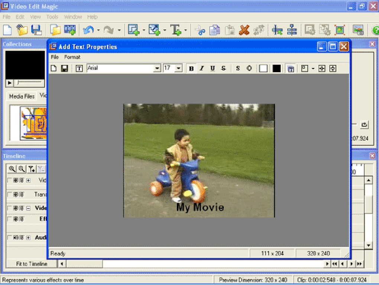
Task: Click the Collections preview seek slider
Action: 29,83
